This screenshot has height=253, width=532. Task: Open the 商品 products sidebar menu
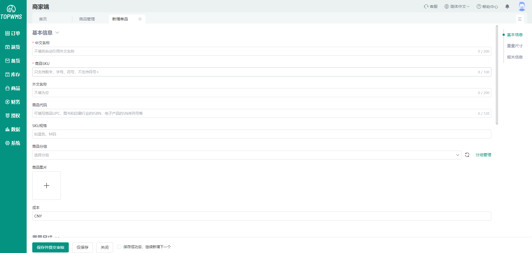click(x=13, y=88)
